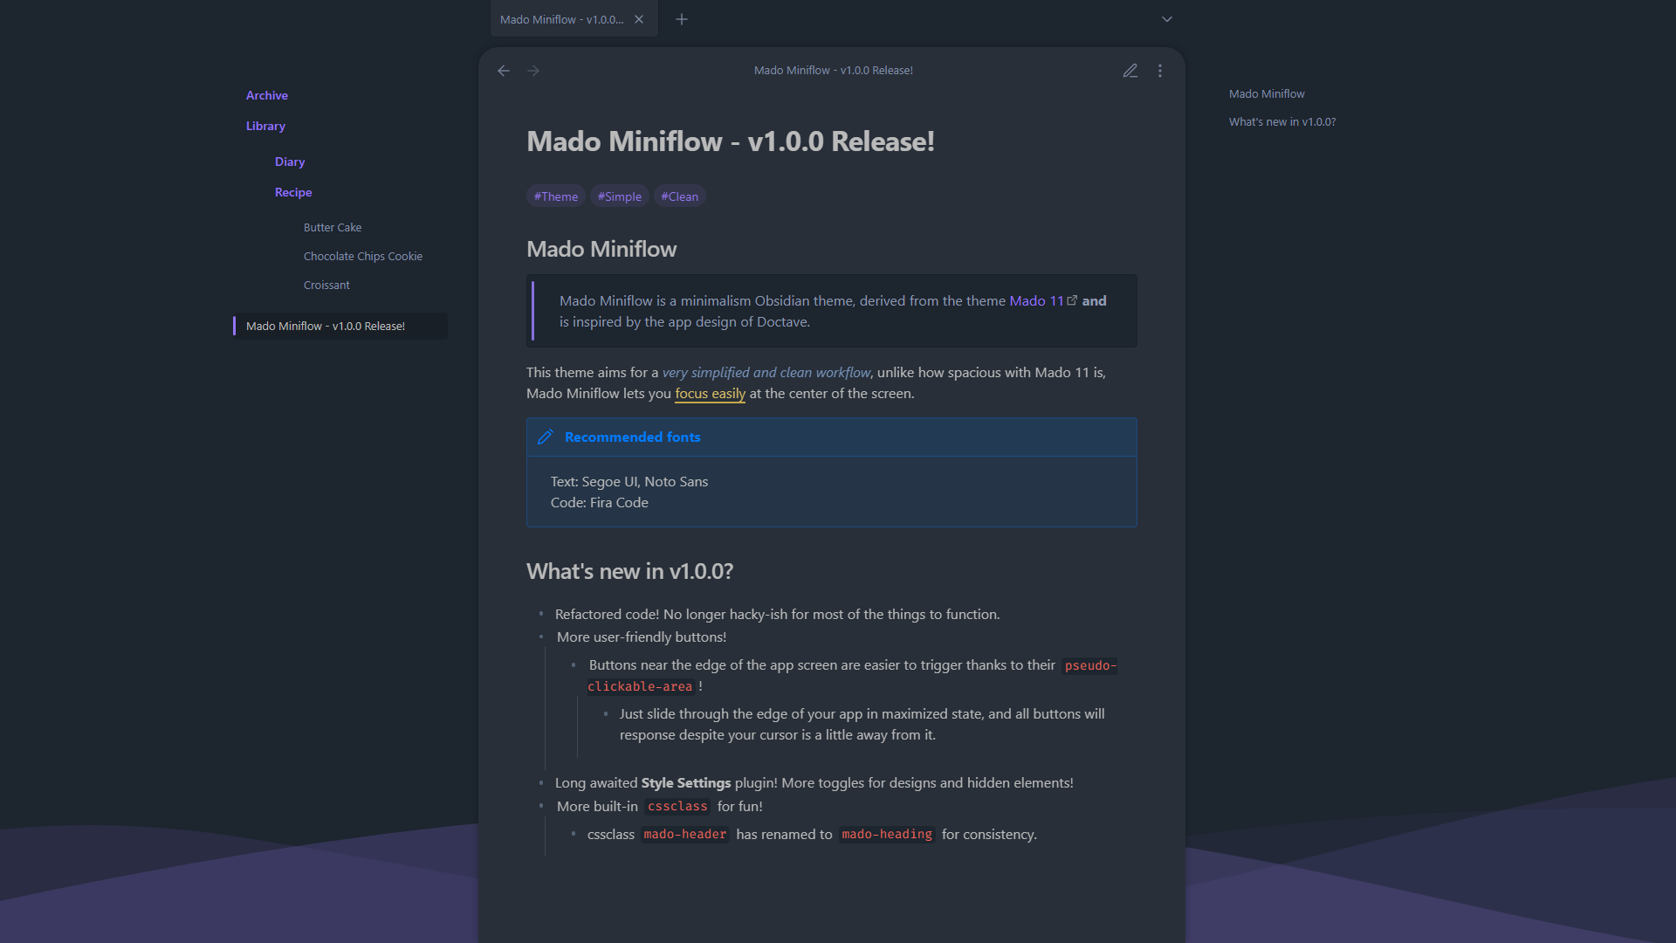The height and width of the screenshot is (943, 1676).
Task: Open the Croissant note
Action: pos(326,285)
